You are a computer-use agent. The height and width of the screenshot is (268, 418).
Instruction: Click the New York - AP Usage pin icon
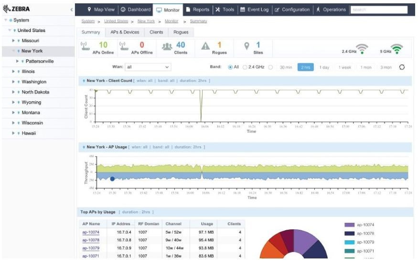(x=84, y=147)
